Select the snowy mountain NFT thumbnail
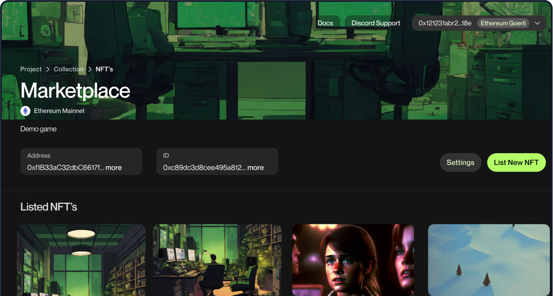The width and height of the screenshot is (553, 296). [489, 260]
